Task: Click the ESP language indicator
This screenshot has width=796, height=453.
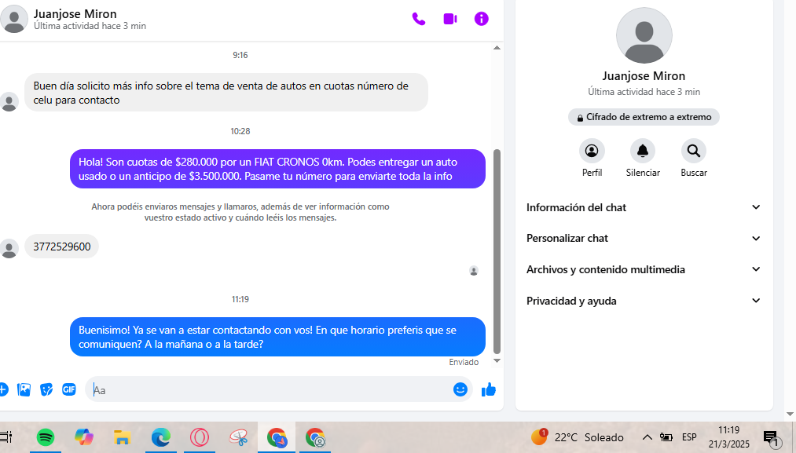Action: [689, 437]
